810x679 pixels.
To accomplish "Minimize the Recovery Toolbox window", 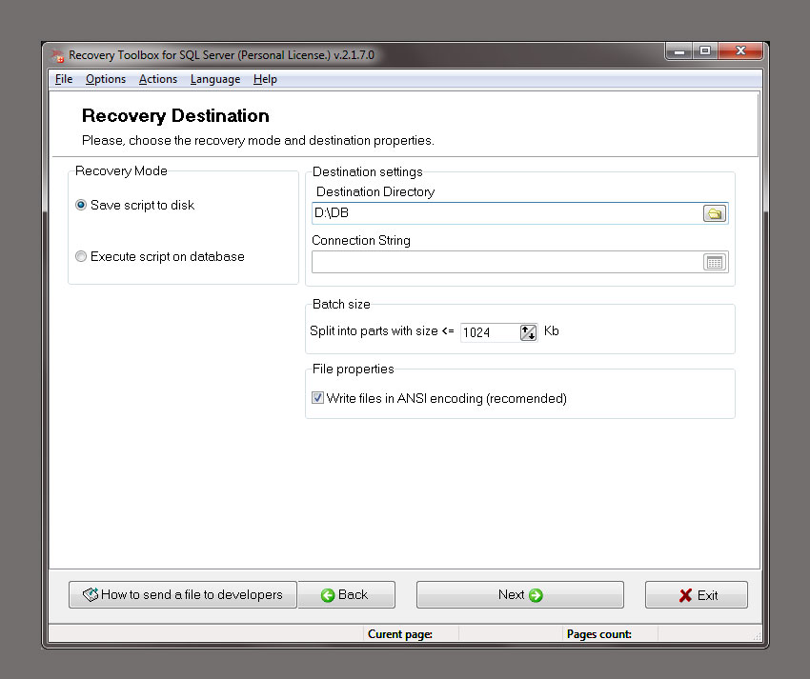I will [x=678, y=51].
